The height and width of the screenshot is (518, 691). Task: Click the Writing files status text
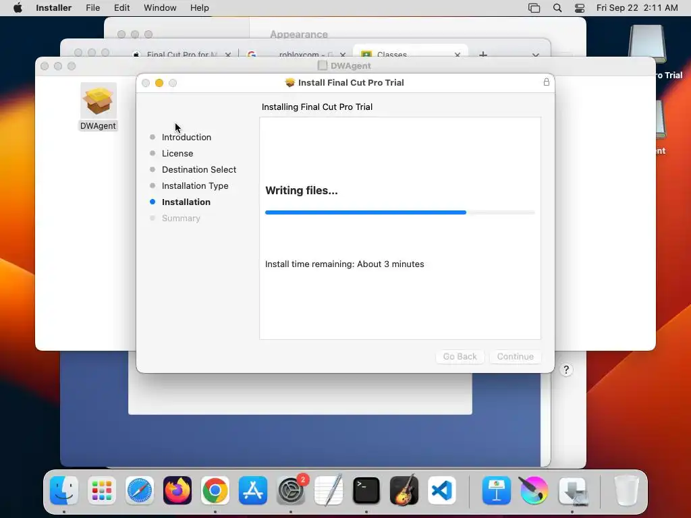[x=302, y=190]
